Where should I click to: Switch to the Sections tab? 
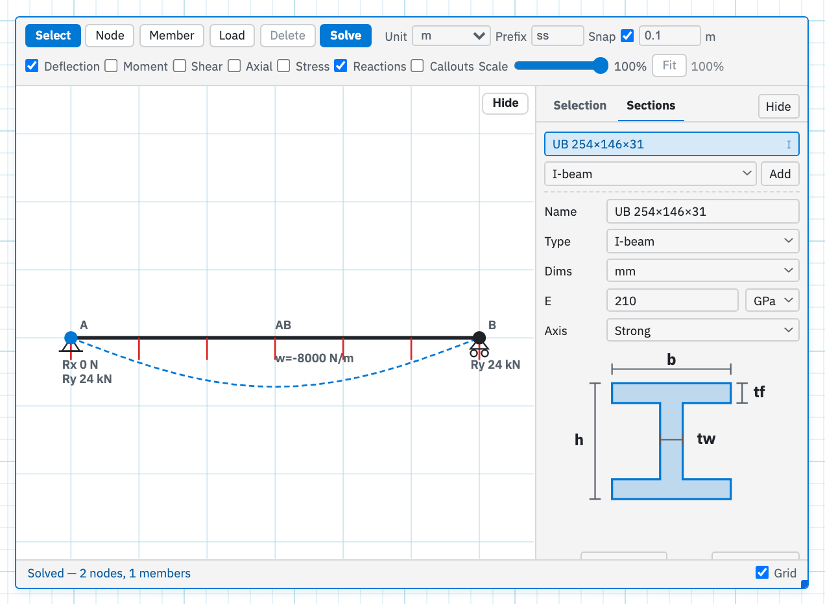pos(651,105)
